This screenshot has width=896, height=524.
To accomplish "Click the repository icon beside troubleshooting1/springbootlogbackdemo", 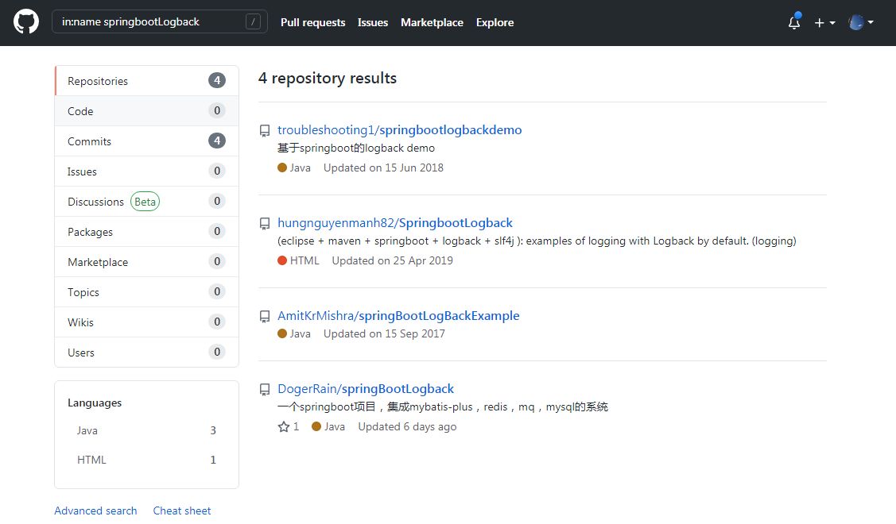I will (265, 131).
